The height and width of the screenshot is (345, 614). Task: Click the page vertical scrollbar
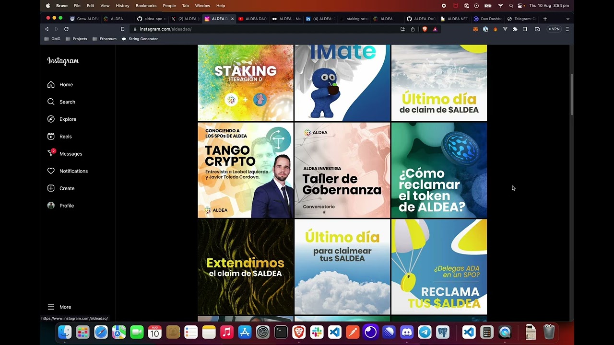point(572,94)
